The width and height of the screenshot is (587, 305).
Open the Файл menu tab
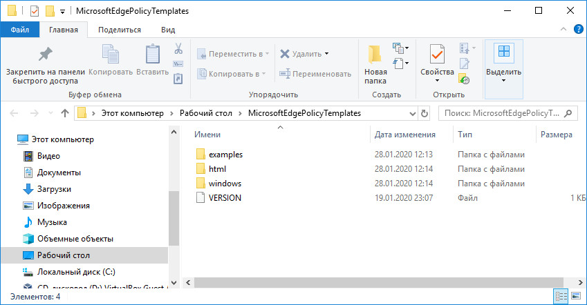click(x=20, y=30)
